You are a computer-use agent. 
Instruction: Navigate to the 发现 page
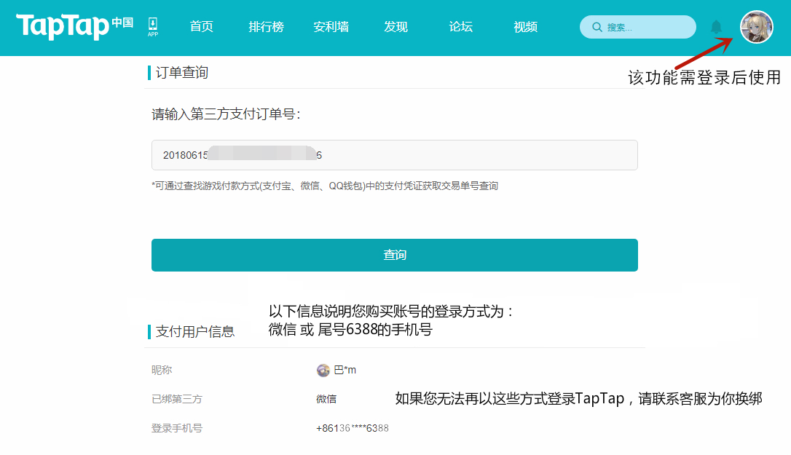[x=395, y=27]
